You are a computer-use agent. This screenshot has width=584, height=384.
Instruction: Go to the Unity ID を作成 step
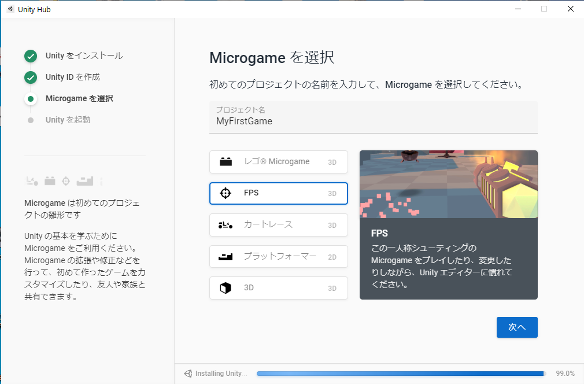point(73,77)
